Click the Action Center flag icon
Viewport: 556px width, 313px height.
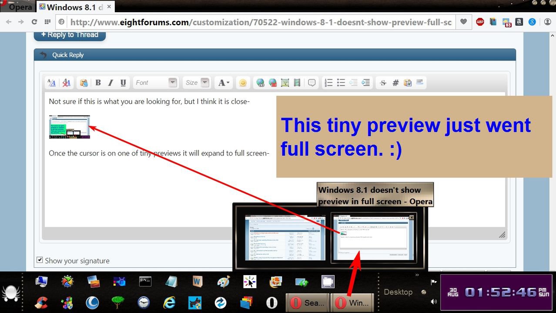[434, 282]
